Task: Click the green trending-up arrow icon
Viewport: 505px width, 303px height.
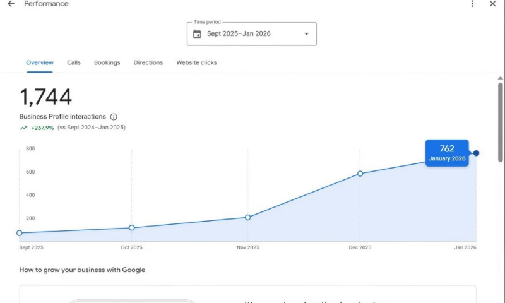Action: [23, 128]
